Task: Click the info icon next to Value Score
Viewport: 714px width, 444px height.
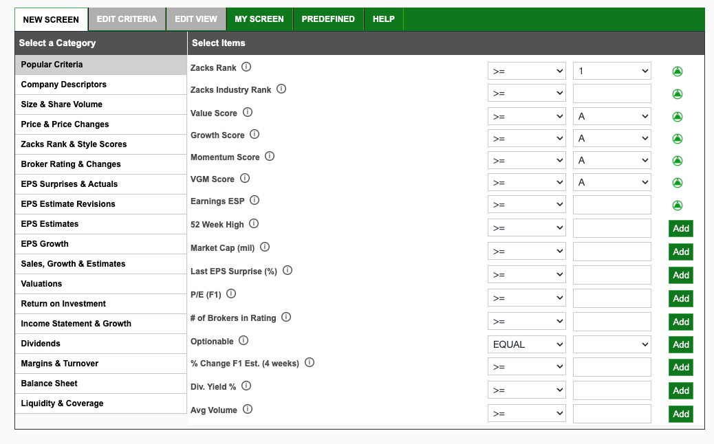Action: pos(247,112)
